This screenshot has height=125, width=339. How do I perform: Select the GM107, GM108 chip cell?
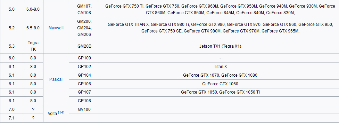tap(84, 10)
